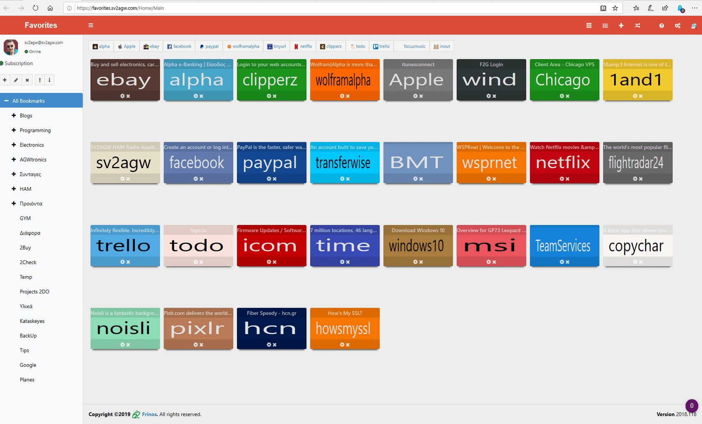Viewport: 702px width, 424px height.
Task: Move folder up with up-arrow button
Action: tap(40, 80)
